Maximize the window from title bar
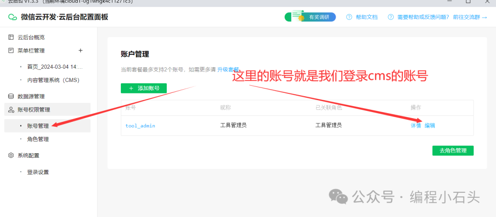This screenshot has height=217, width=496. point(468,1)
